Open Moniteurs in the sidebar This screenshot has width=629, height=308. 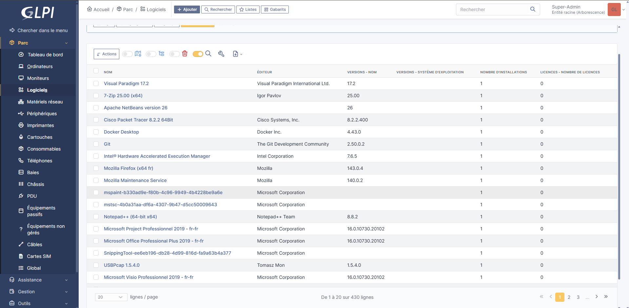[x=39, y=78]
